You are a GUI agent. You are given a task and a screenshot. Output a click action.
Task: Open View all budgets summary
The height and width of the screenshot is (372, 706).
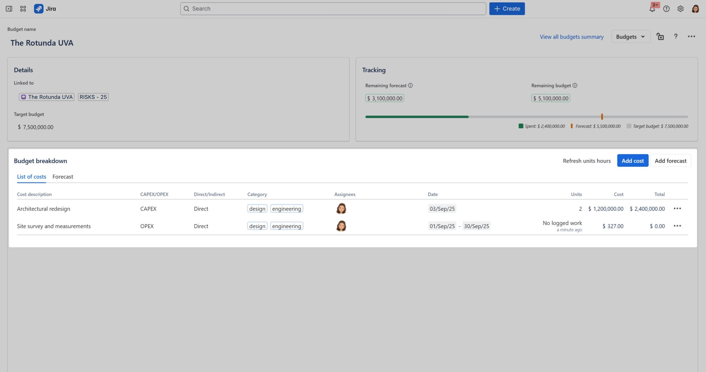[571, 37]
